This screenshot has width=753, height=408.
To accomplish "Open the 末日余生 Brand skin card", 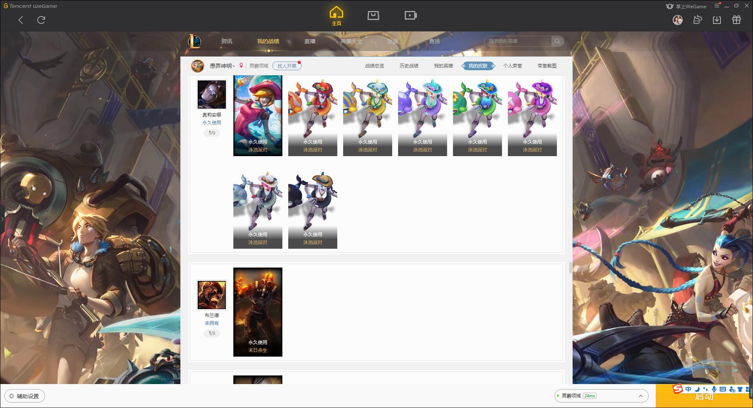I will click(258, 312).
